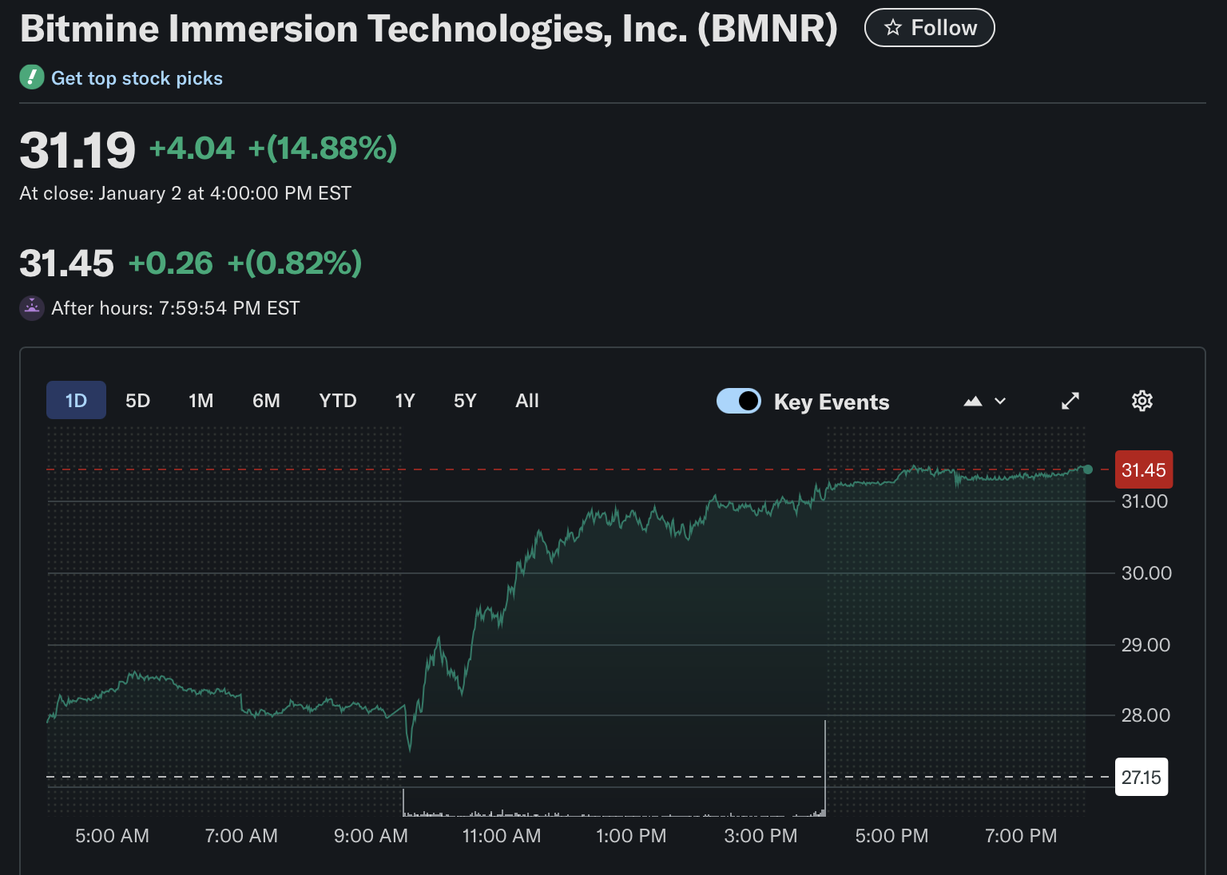Switch chart to YTD range
The width and height of the screenshot is (1227, 875).
337,401
